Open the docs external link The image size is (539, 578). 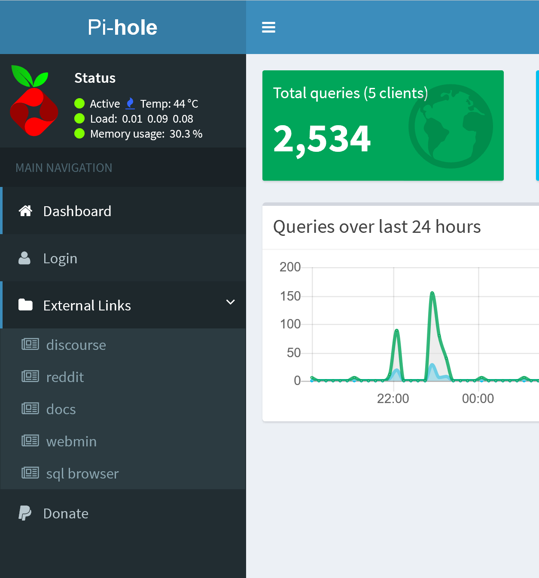pyautogui.click(x=61, y=409)
